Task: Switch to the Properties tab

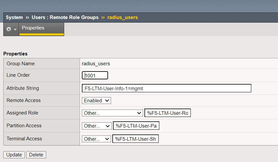Action: coord(33,28)
